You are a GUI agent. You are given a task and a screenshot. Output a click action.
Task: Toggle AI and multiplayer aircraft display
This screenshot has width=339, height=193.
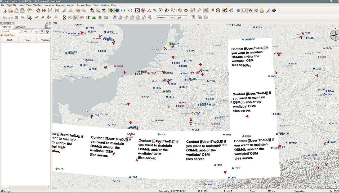click(225, 11)
